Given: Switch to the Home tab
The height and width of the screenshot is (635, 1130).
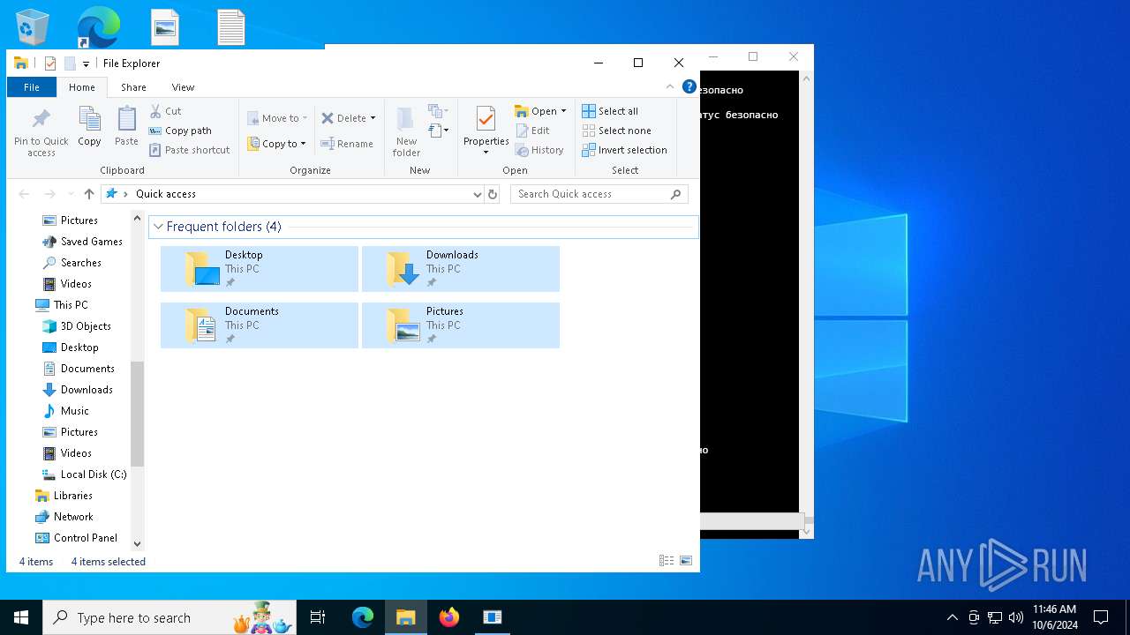Looking at the screenshot, I should [82, 87].
